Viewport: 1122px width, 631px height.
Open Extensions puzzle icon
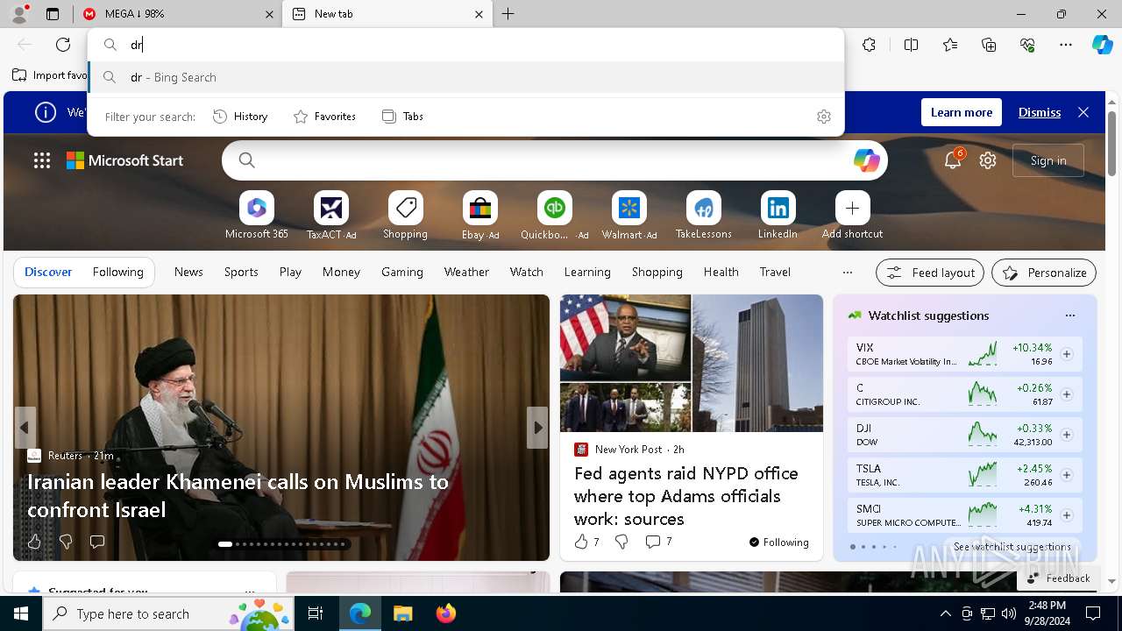click(x=869, y=45)
